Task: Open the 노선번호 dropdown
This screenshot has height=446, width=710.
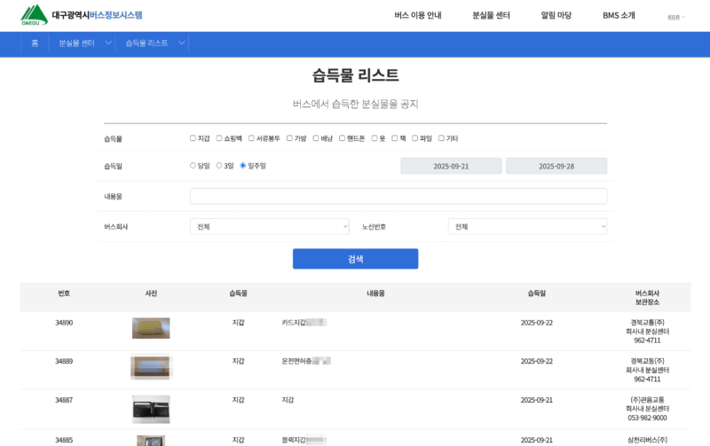Action: click(527, 227)
